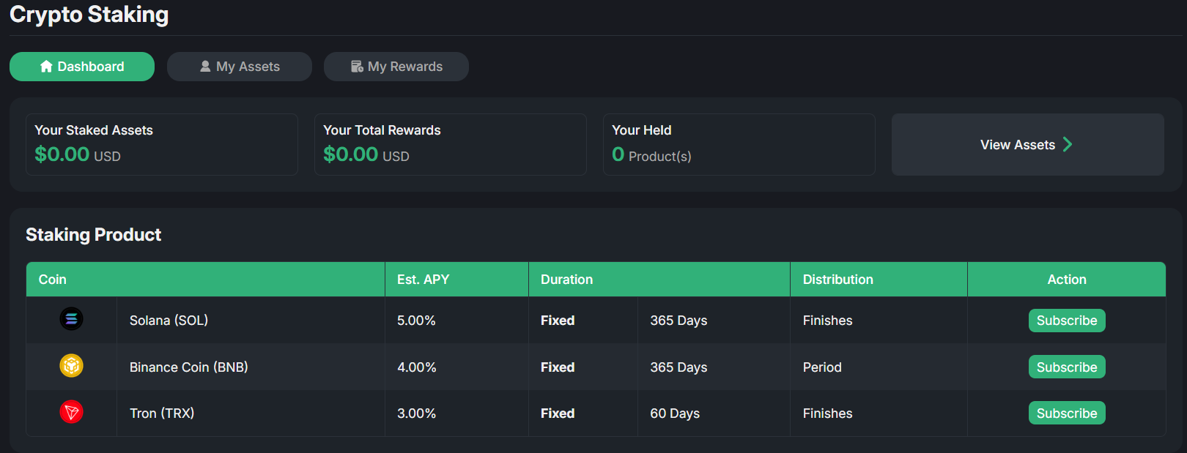Subscribe to Tron (TRX) staking

pyautogui.click(x=1066, y=413)
